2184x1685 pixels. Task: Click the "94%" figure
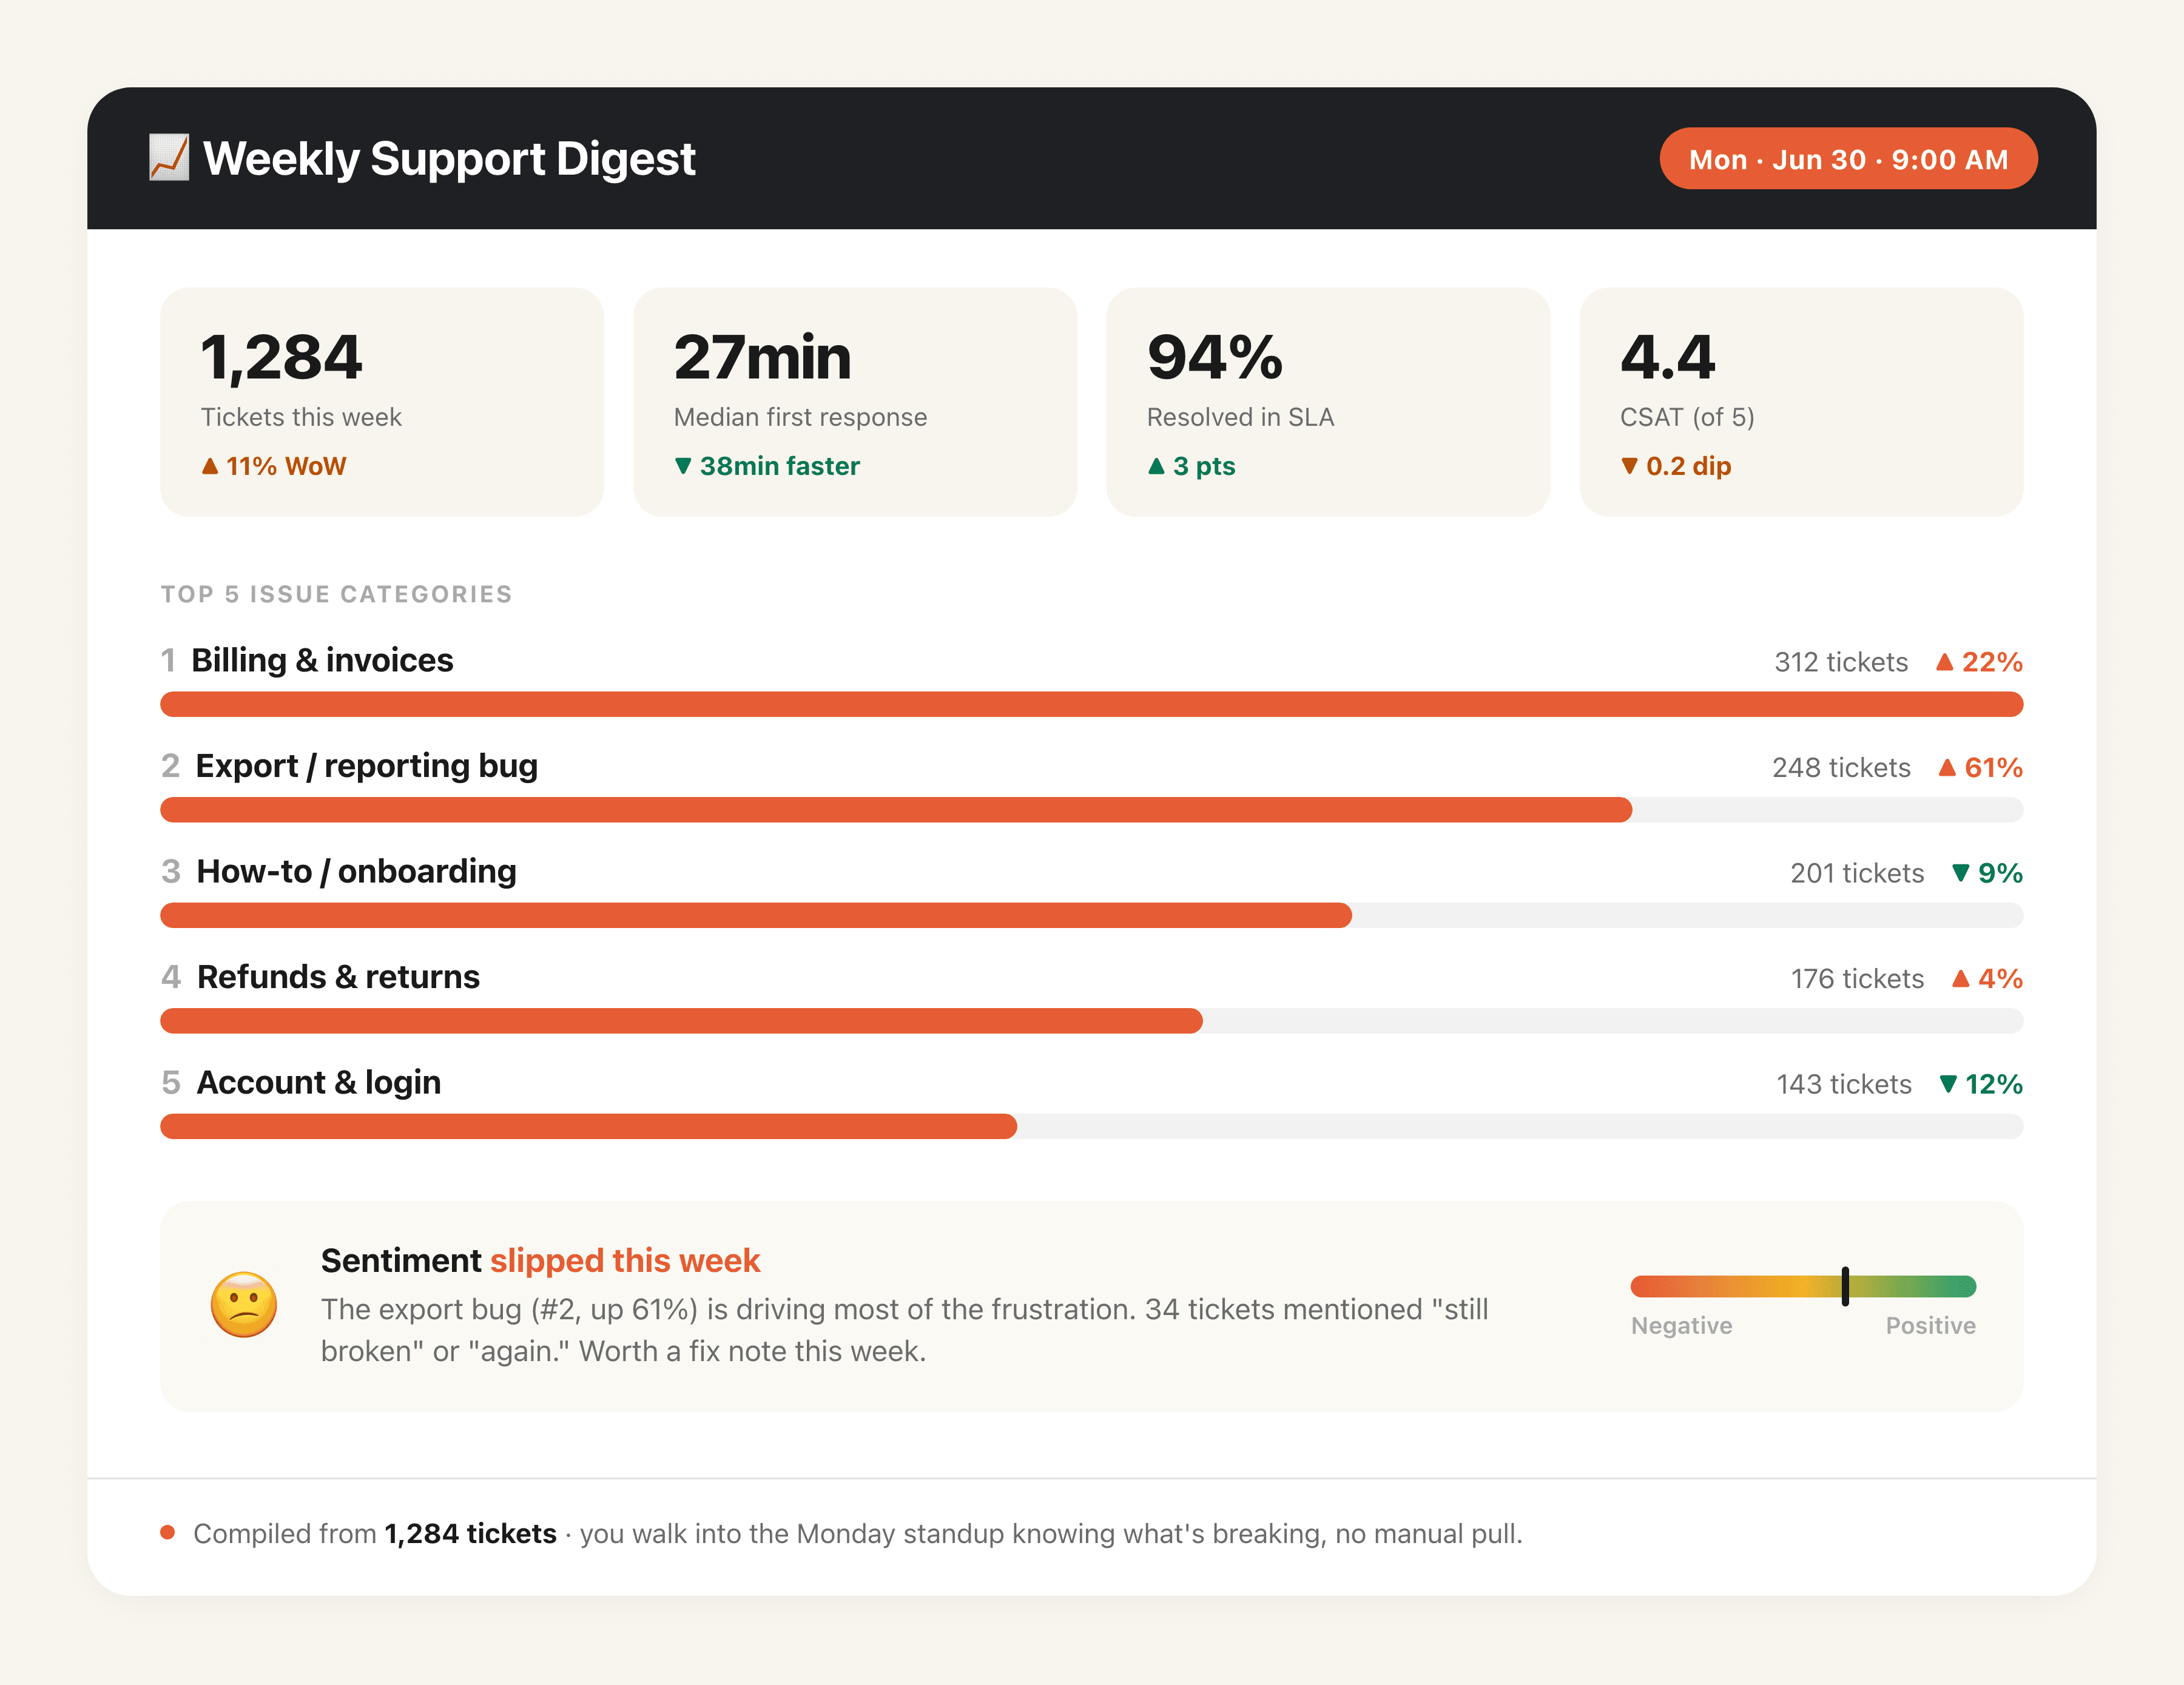[1214, 357]
